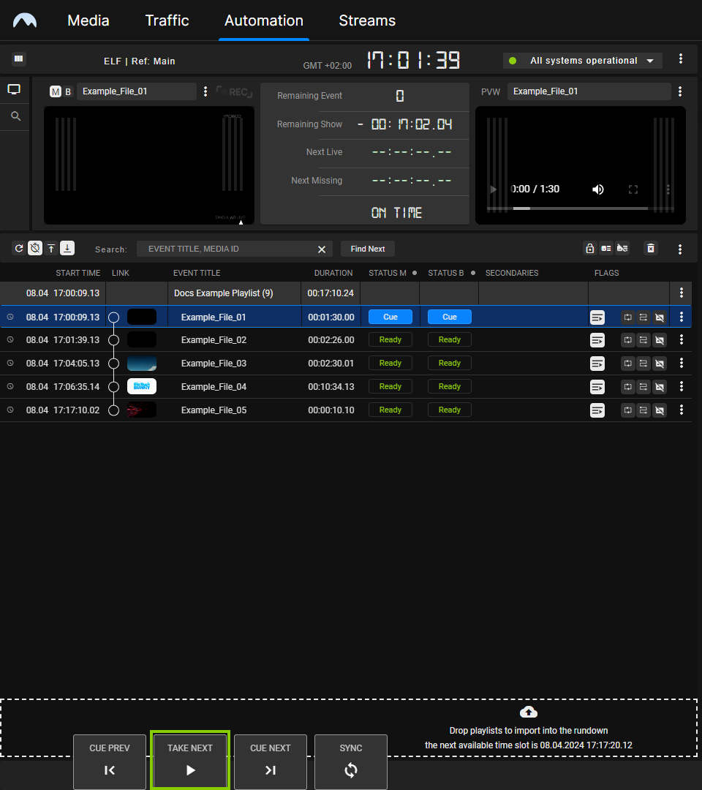The image size is (702, 790).
Task: Click the lock rundown icon
Action: pyautogui.click(x=589, y=249)
